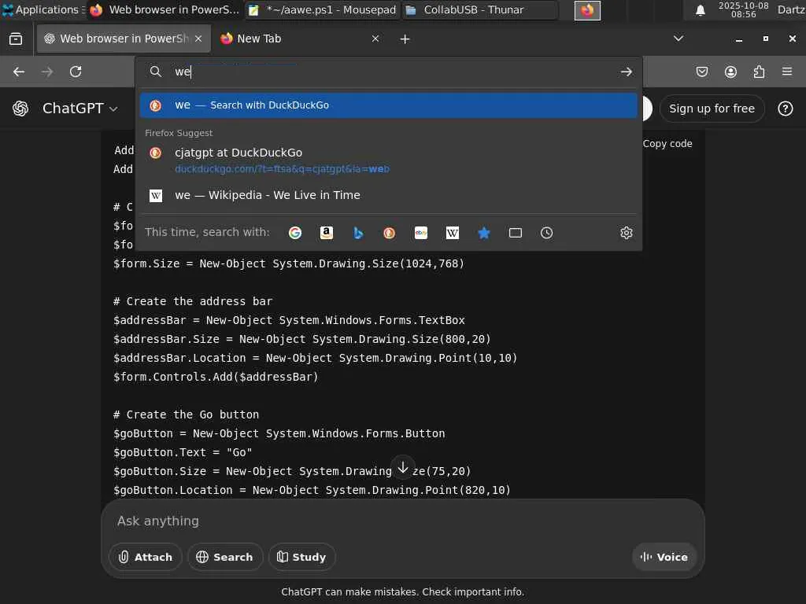Reload the current page

point(76,72)
